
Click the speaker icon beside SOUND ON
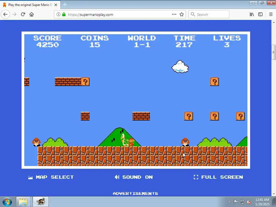117,177
